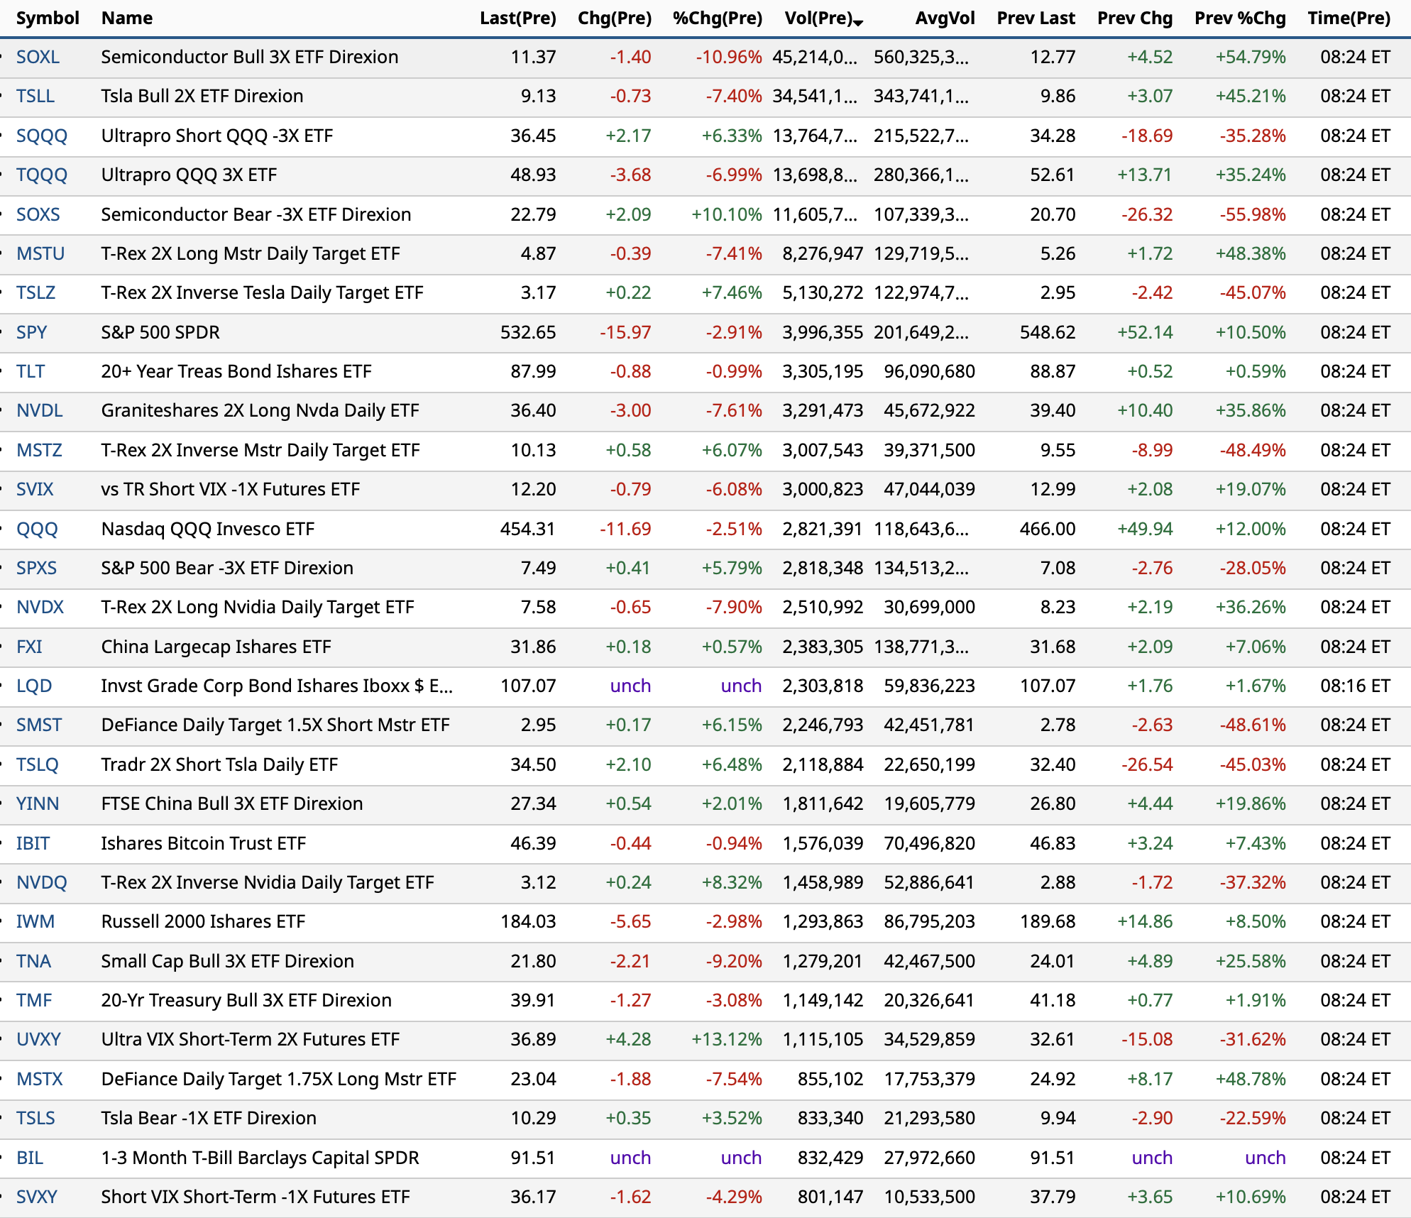
Task: Click the AvgVol column header
Action: click(945, 18)
